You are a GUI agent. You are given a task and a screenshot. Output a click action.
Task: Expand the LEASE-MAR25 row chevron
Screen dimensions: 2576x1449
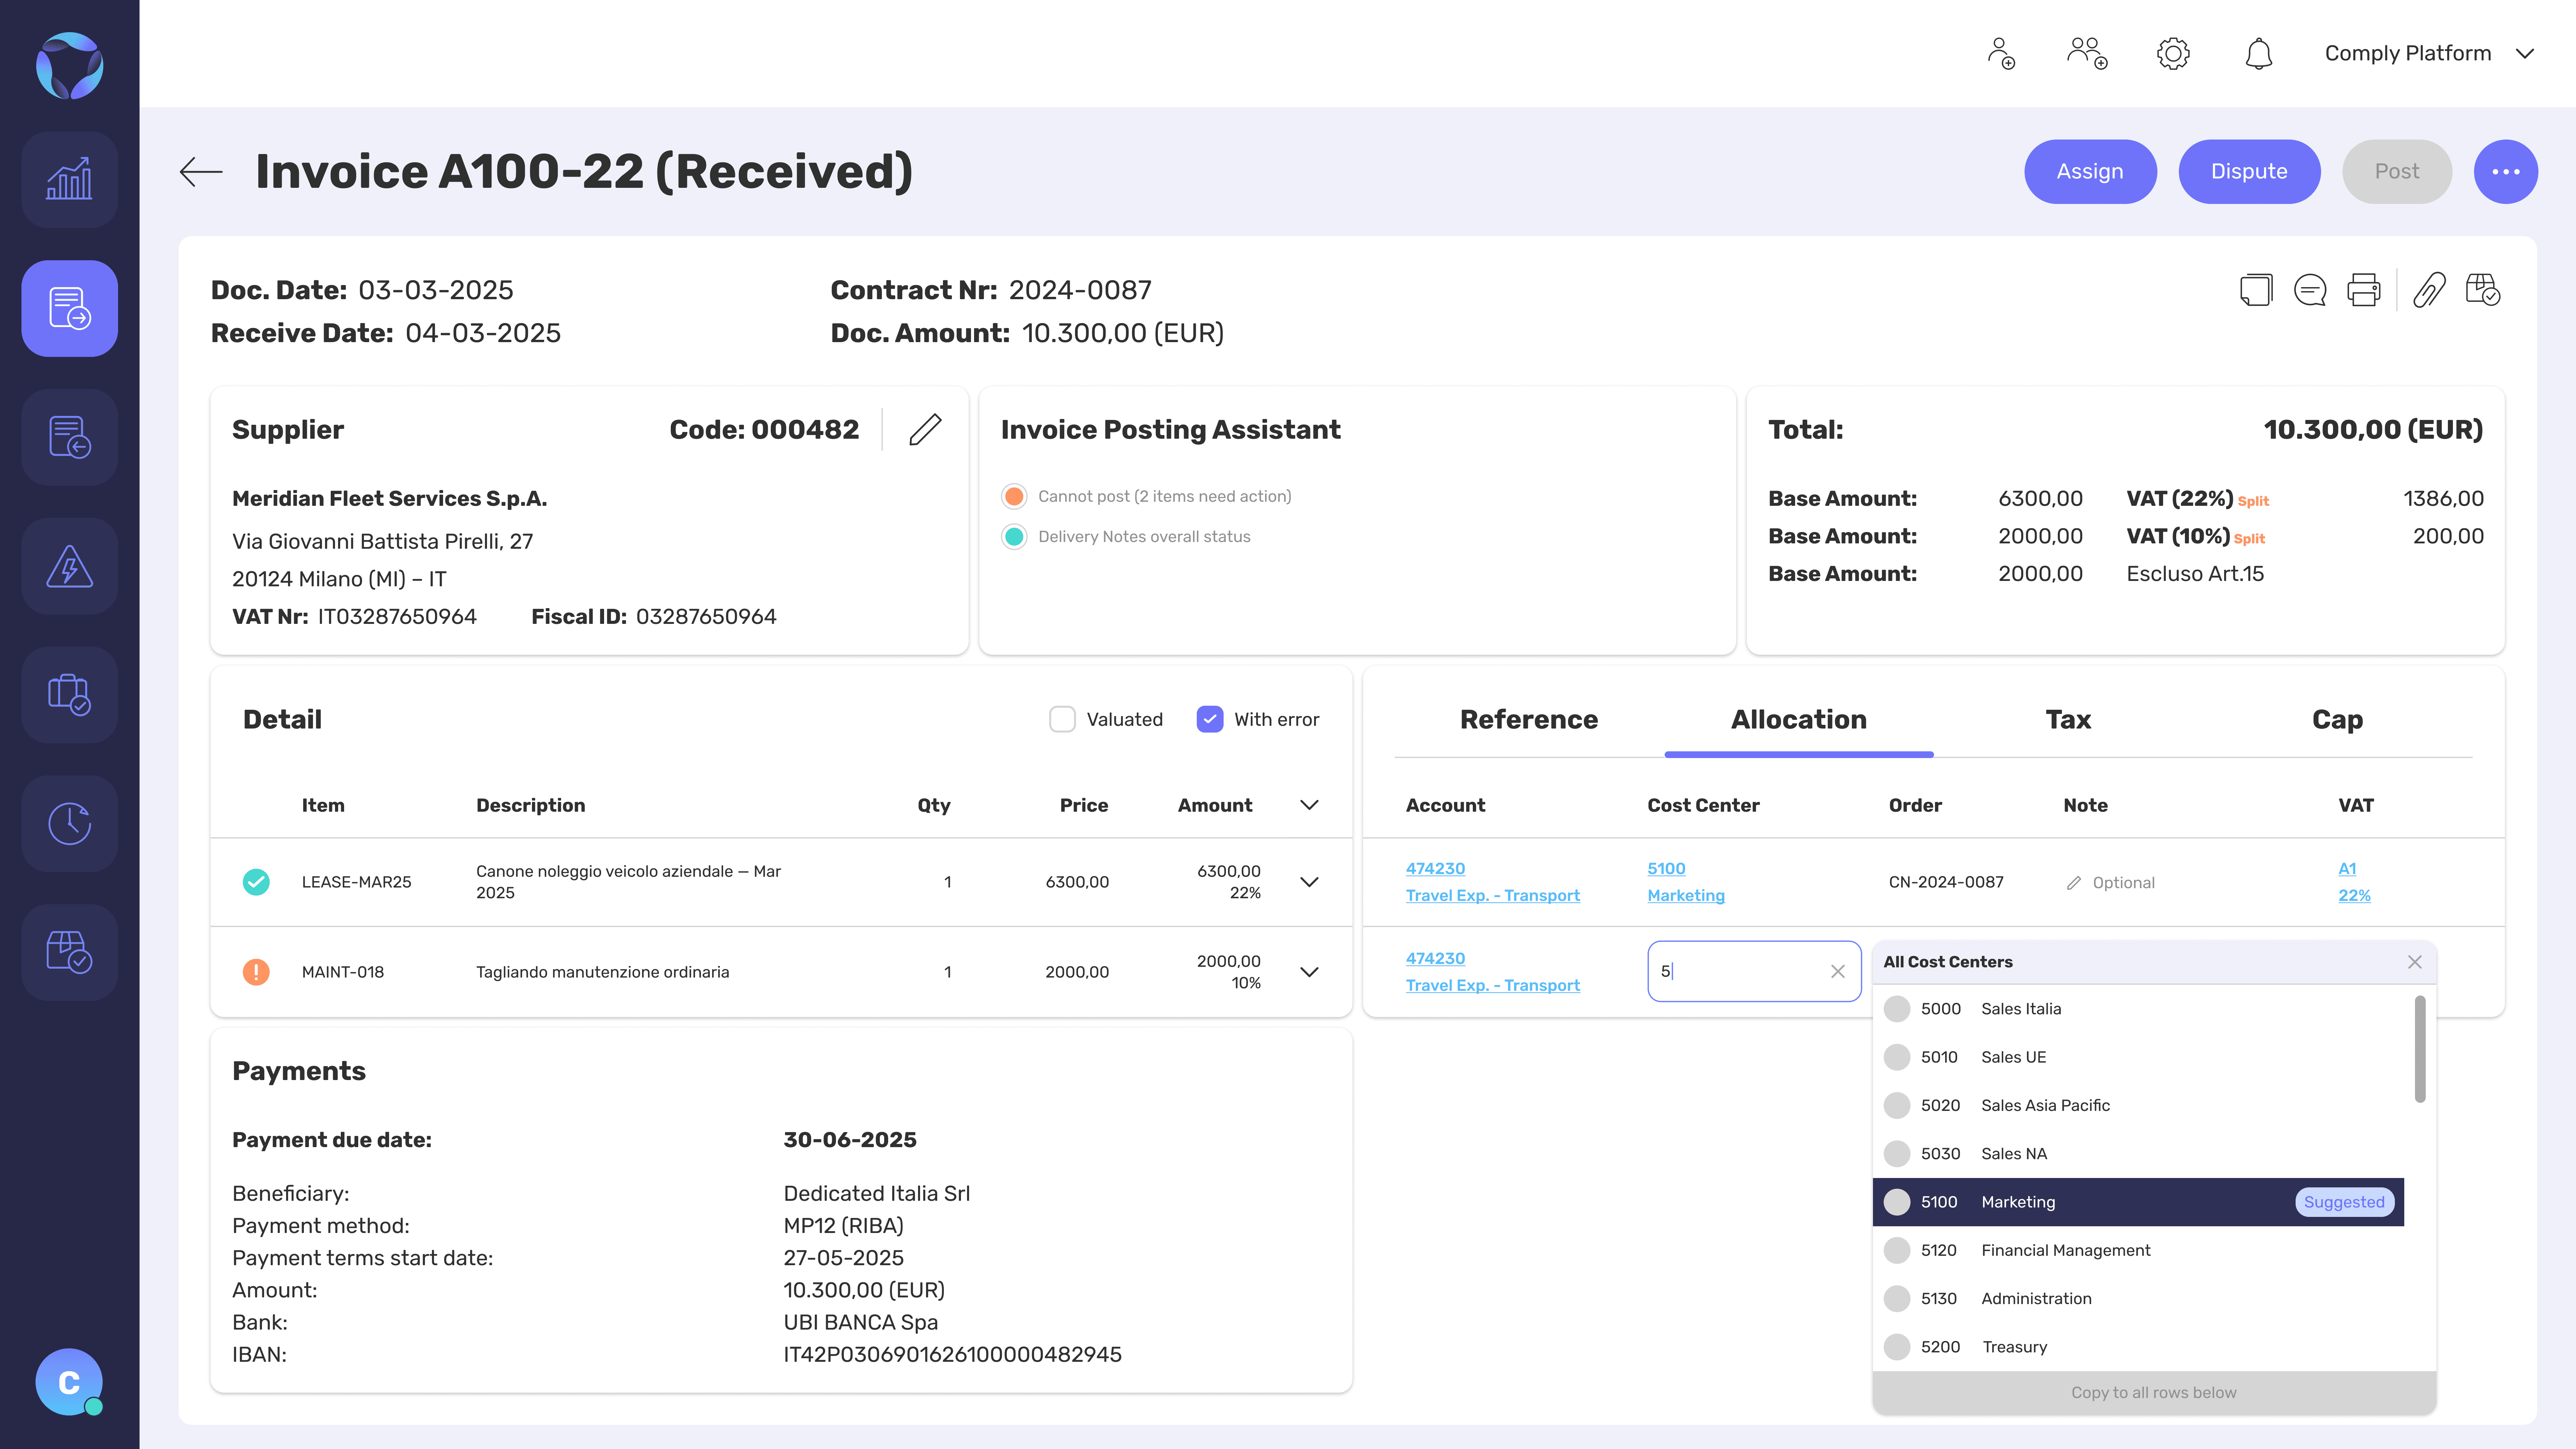(x=1309, y=882)
